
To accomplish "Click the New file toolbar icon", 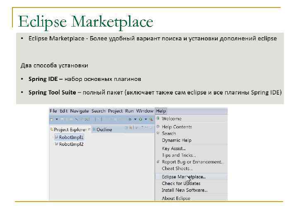I will [x=51, y=119].
